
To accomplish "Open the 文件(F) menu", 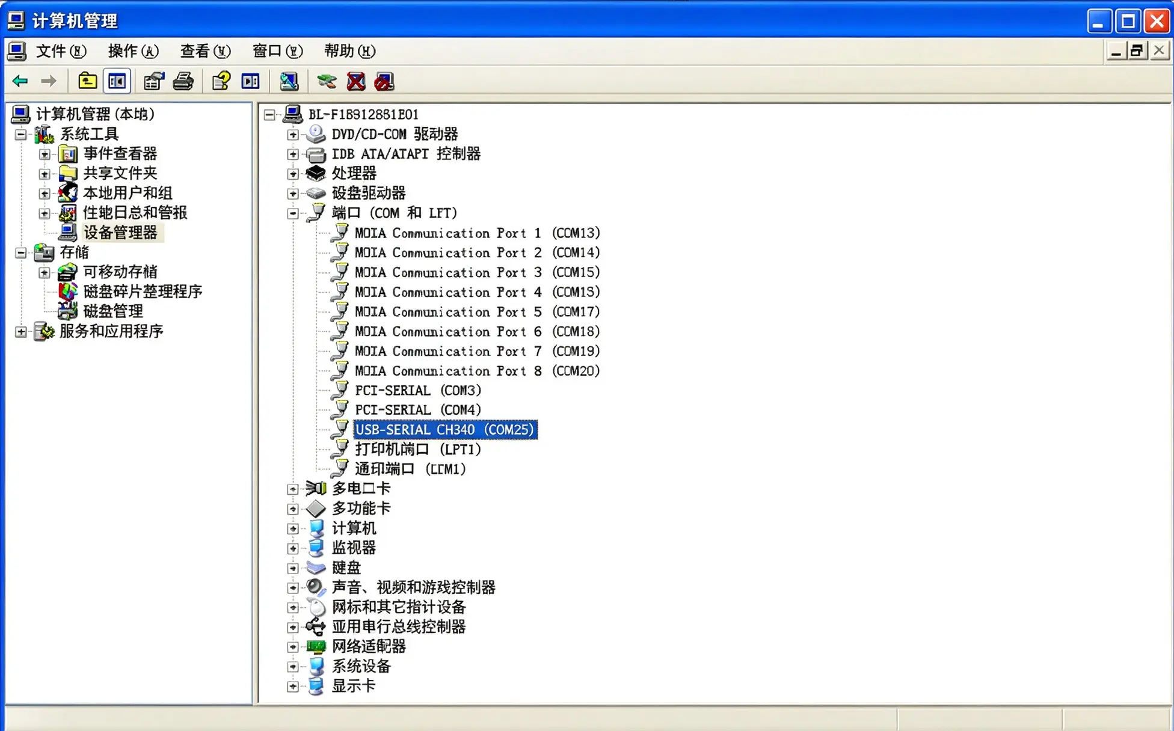I will [x=61, y=51].
